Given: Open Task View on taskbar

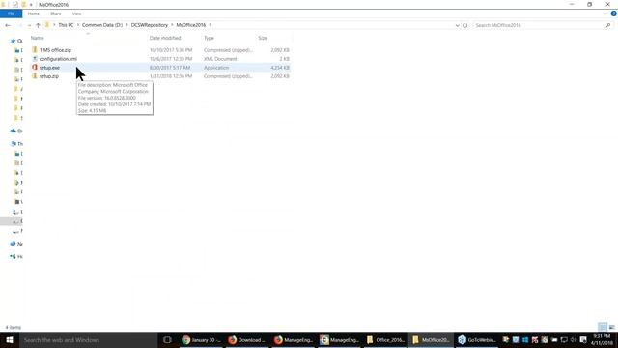Looking at the screenshot, I should pos(167,340).
